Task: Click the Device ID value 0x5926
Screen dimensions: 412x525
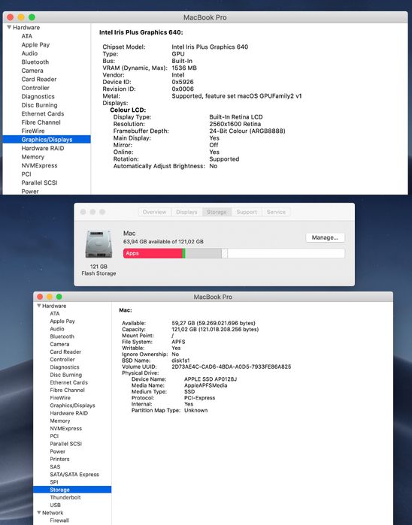Action: pyautogui.click(x=183, y=82)
